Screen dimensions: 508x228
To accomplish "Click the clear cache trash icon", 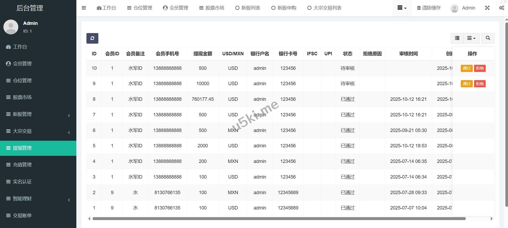I will (x=419, y=8).
